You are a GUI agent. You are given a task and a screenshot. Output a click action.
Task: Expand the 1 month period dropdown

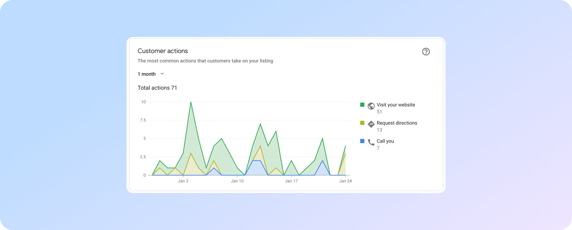click(x=151, y=74)
